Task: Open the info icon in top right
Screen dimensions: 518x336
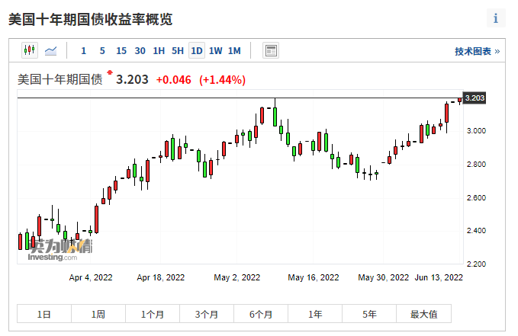Action: [496, 18]
